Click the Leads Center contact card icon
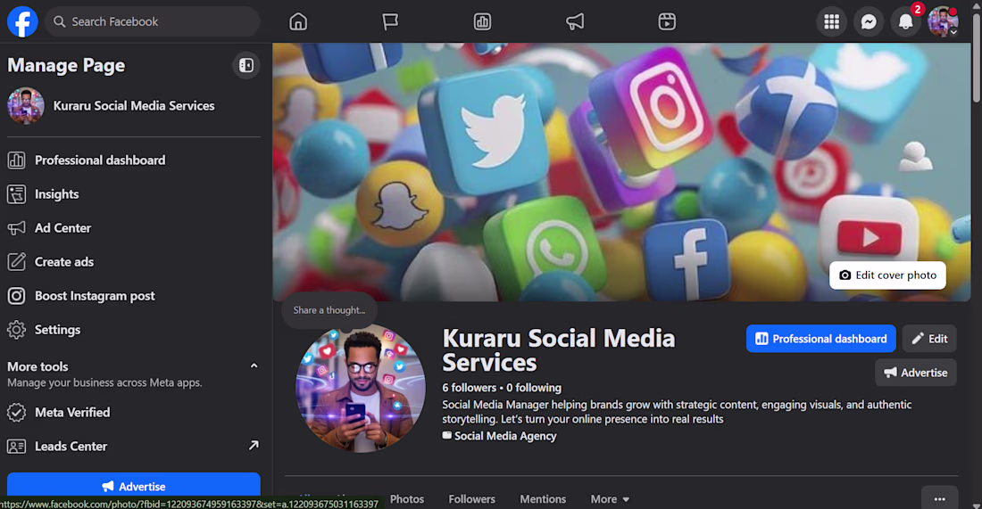Viewport: 982px width, 509px height. (x=16, y=446)
